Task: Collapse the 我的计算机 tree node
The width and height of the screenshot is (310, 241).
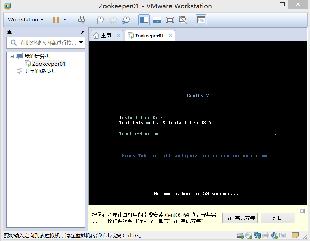Action: coord(12,57)
